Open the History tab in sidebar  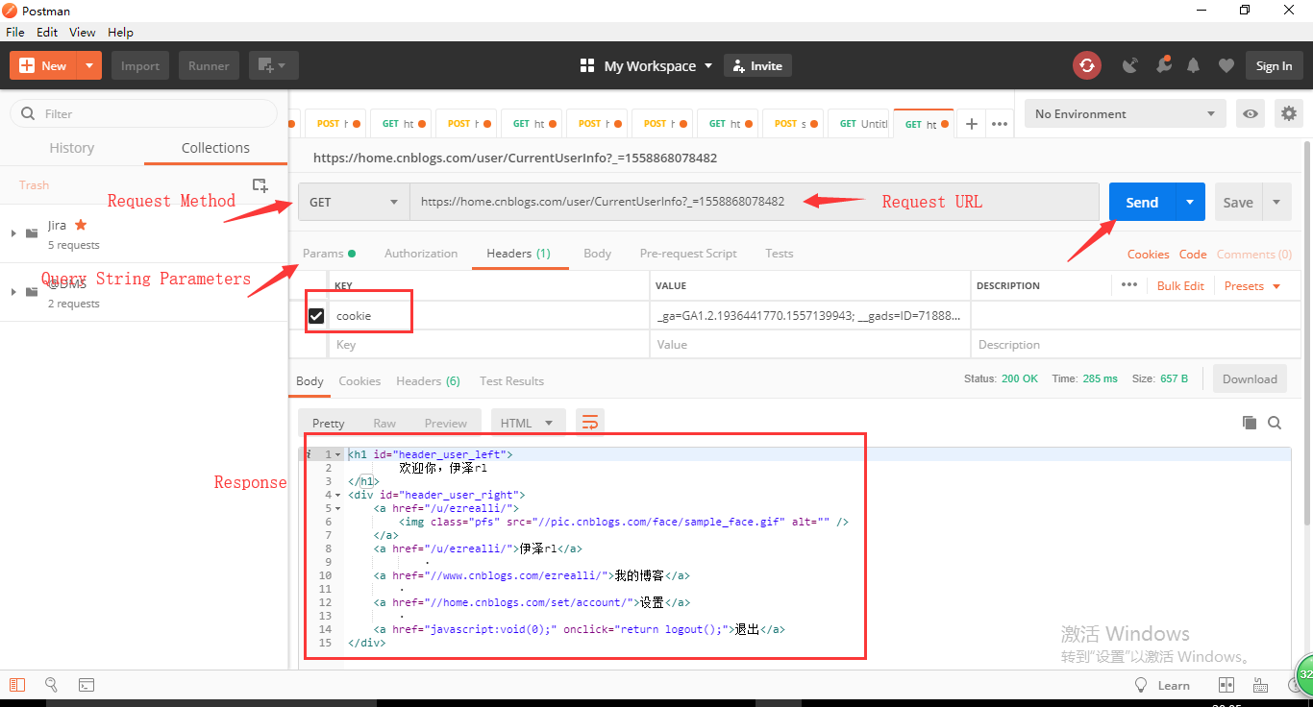click(x=72, y=148)
